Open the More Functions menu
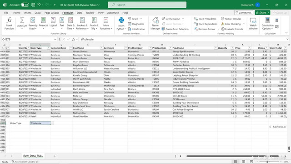 [106, 23]
